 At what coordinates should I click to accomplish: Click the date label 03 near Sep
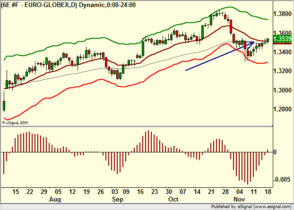115,192
